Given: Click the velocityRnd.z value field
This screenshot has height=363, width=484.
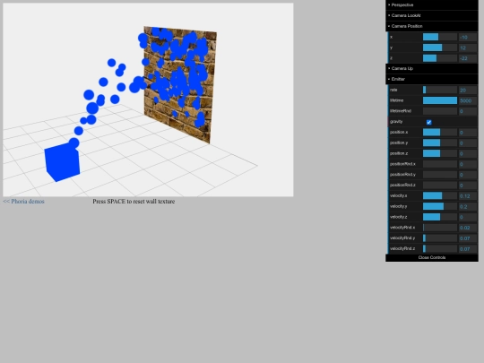Looking at the screenshot, I should (468, 248).
